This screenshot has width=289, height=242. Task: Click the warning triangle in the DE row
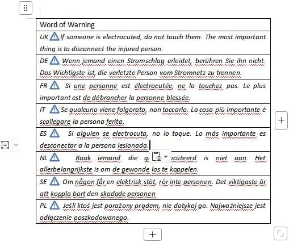pos(55,61)
